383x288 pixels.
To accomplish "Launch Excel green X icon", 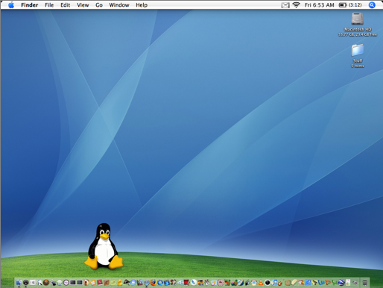I will [335, 283].
